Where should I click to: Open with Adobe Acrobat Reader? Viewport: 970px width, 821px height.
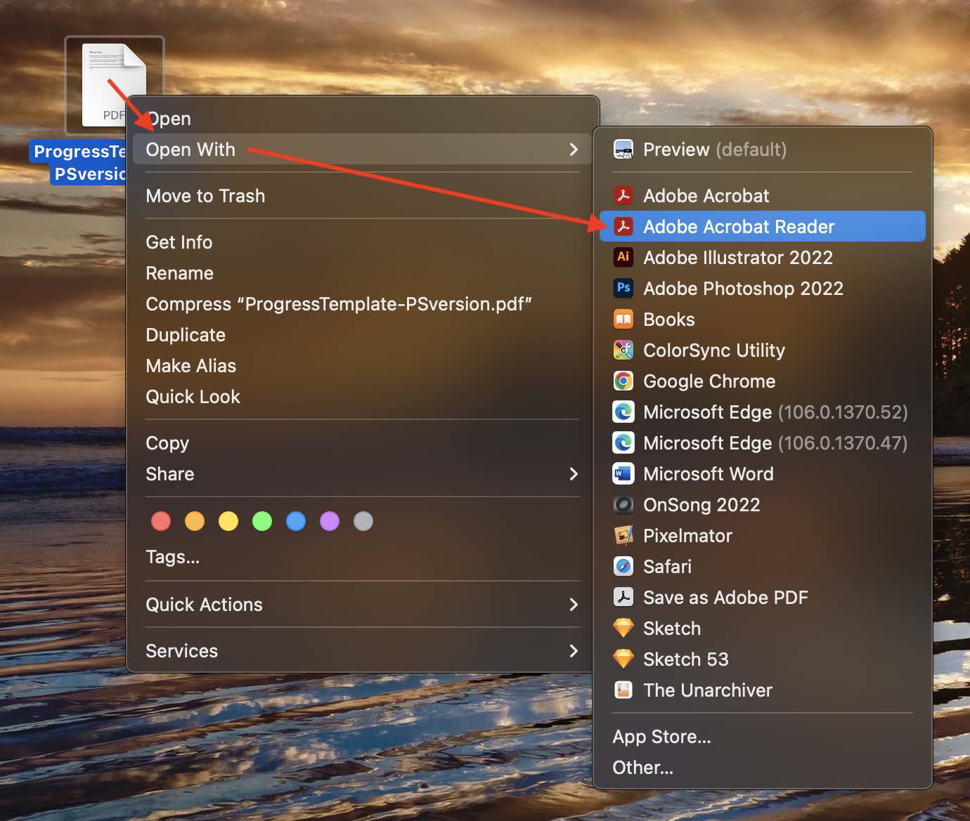763,227
